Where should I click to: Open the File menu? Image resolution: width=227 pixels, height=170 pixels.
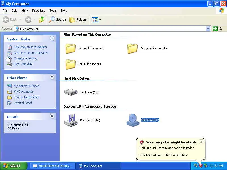[x=5, y=10]
